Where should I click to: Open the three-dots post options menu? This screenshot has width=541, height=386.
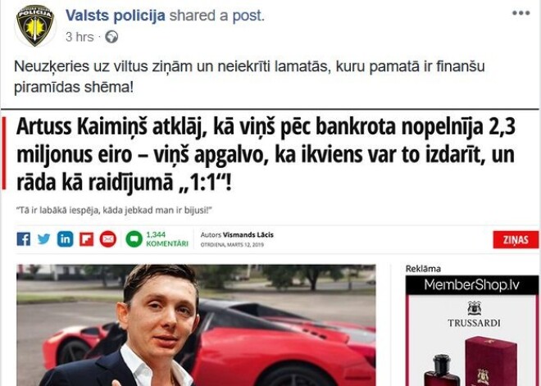(x=521, y=13)
